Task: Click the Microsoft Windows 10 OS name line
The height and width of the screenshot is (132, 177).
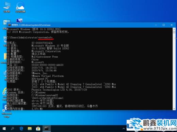Action: [50, 46]
